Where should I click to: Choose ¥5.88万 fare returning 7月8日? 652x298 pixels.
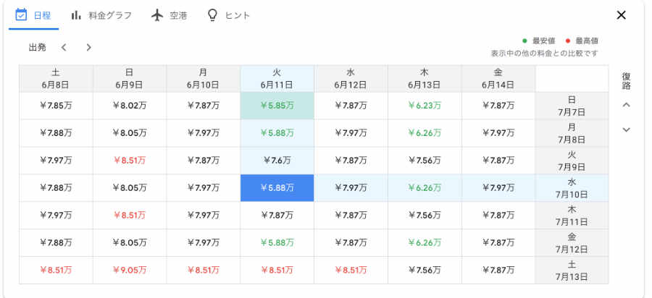coord(277,133)
